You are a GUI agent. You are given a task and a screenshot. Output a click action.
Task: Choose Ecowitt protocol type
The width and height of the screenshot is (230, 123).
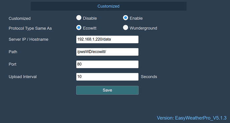click(x=79, y=28)
